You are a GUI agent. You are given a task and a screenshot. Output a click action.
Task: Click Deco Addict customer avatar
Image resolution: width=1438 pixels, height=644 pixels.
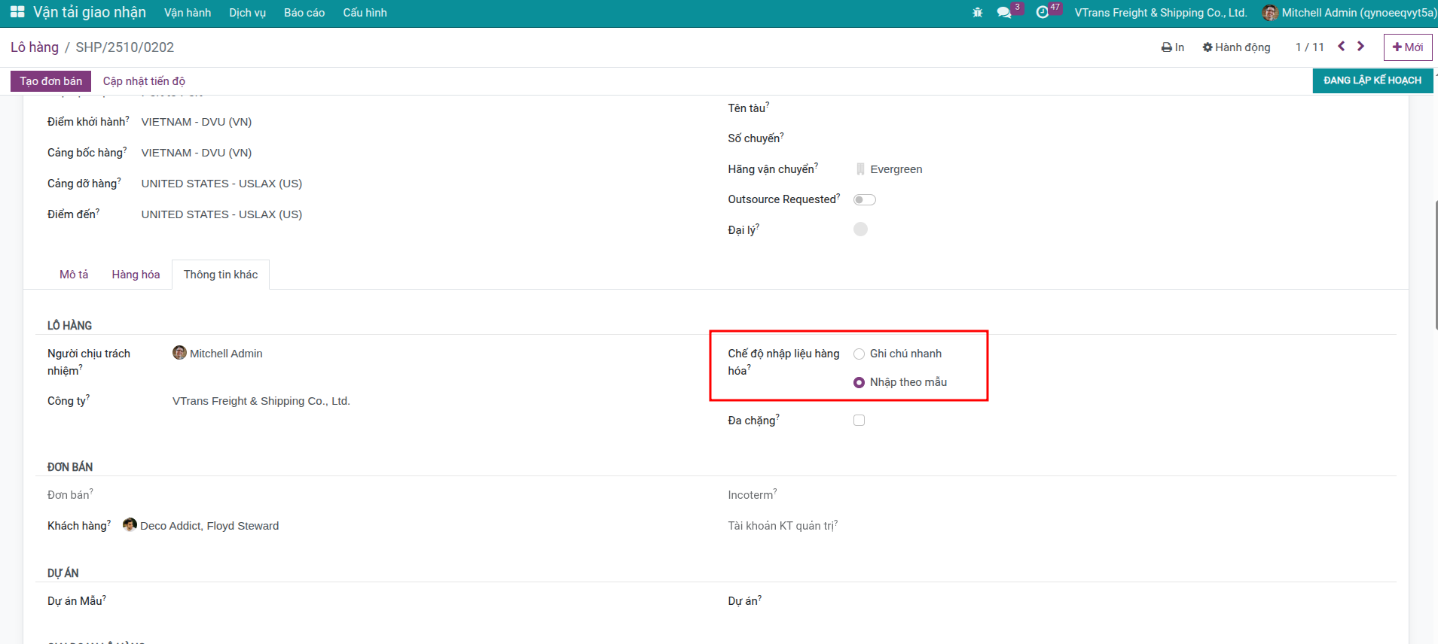130,525
